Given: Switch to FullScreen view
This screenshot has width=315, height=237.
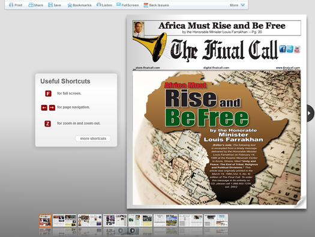Looking at the screenshot, I should click(128, 5).
